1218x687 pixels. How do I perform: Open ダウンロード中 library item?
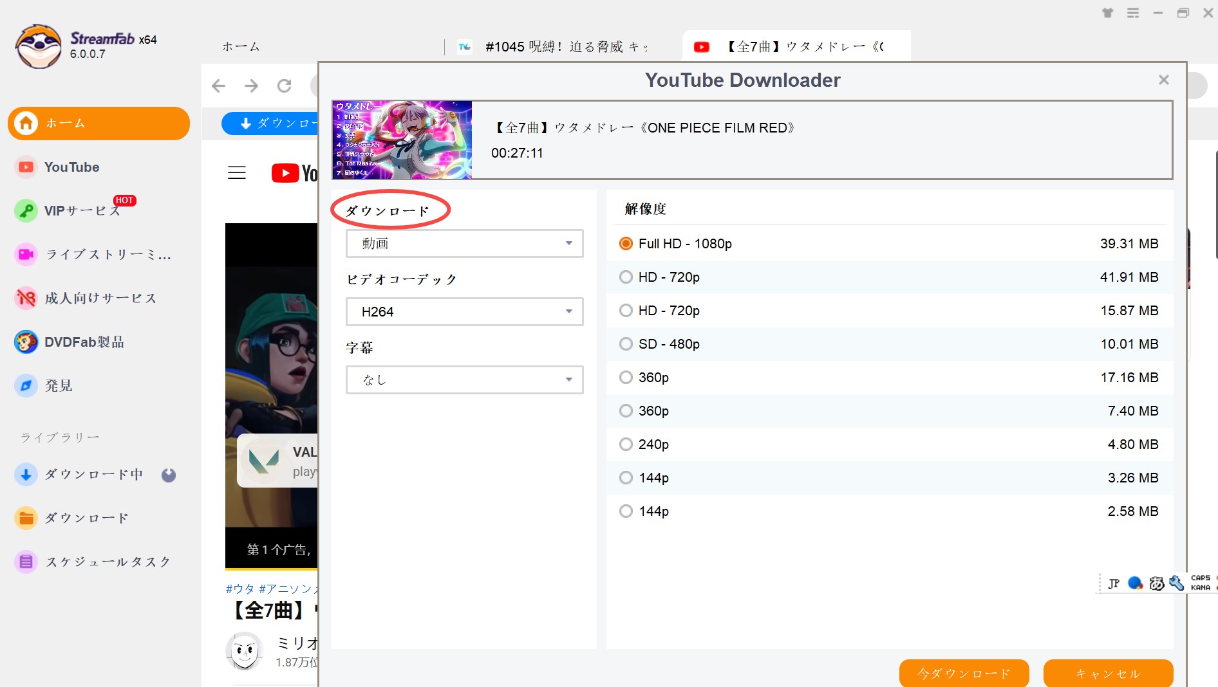79,475
